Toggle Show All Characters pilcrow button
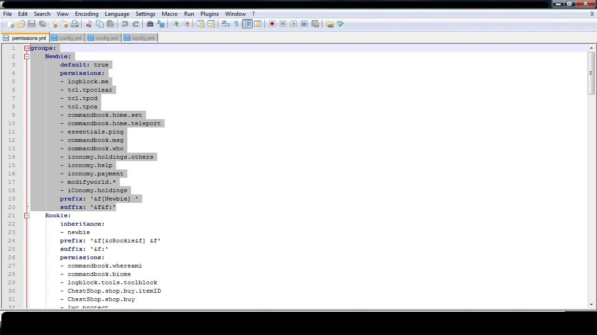 (x=236, y=24)
